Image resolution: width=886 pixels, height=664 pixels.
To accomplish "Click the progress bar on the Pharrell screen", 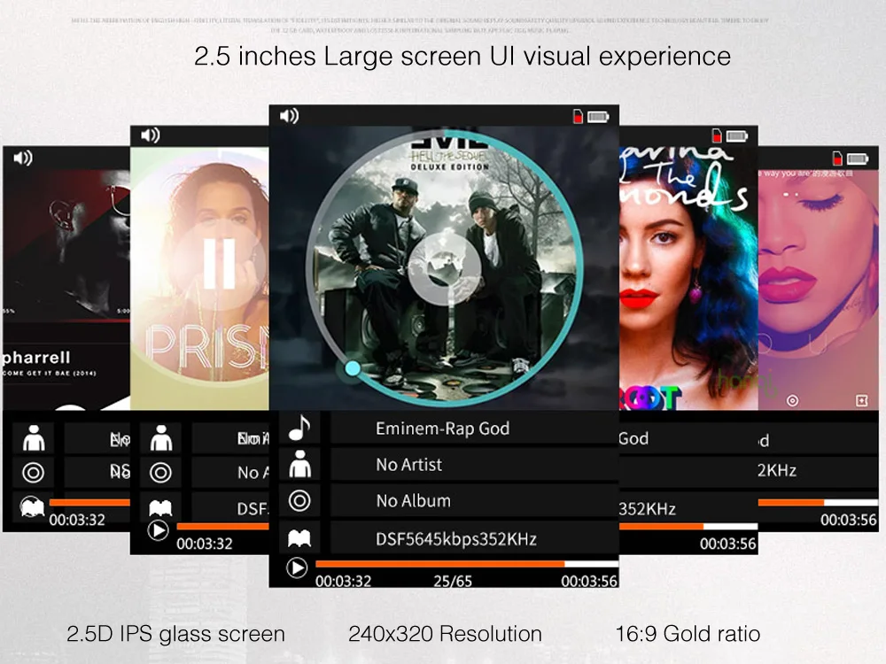I will pos(89,502).
